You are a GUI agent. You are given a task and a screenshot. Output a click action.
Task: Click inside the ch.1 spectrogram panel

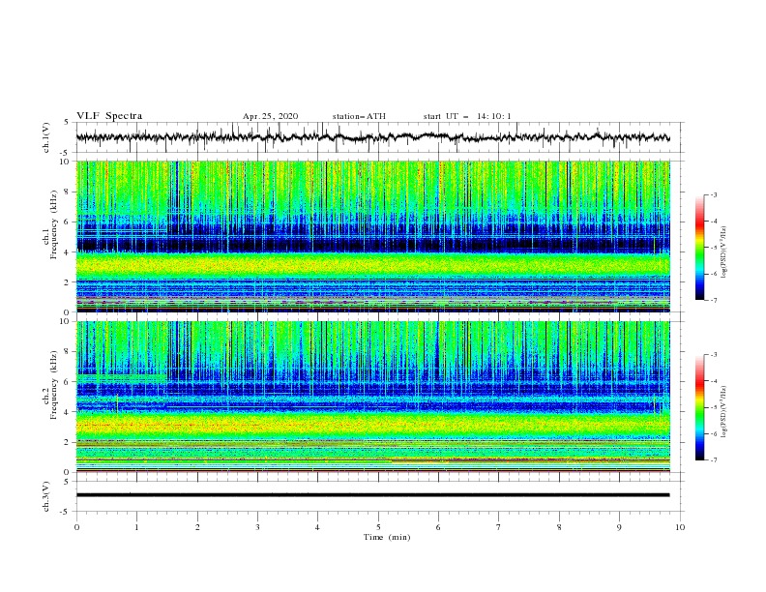point(372,236)
